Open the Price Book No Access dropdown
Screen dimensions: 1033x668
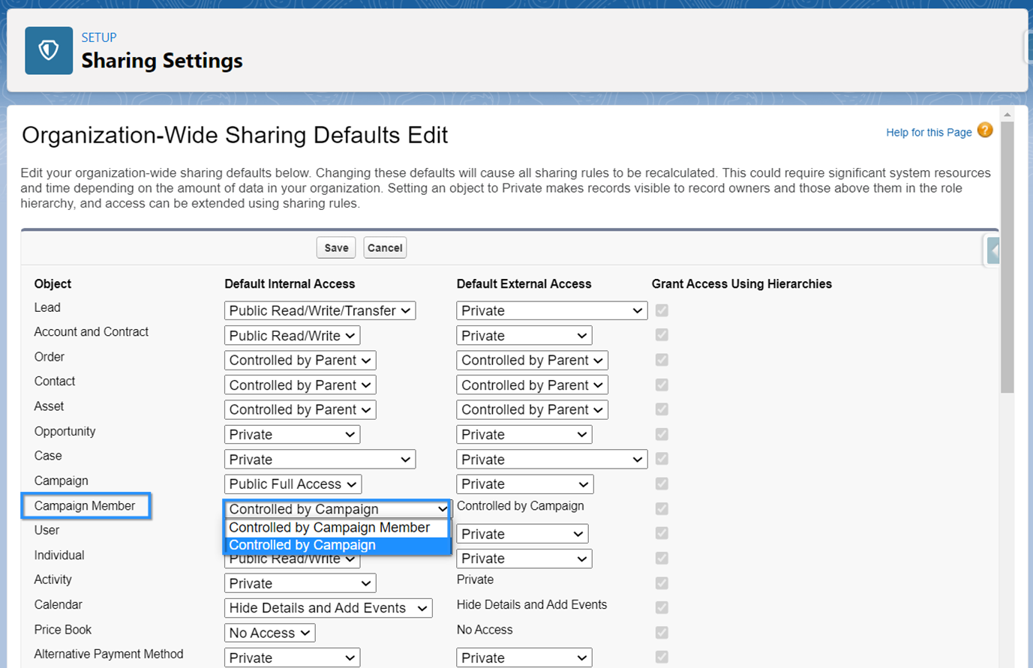coord(269,633)
